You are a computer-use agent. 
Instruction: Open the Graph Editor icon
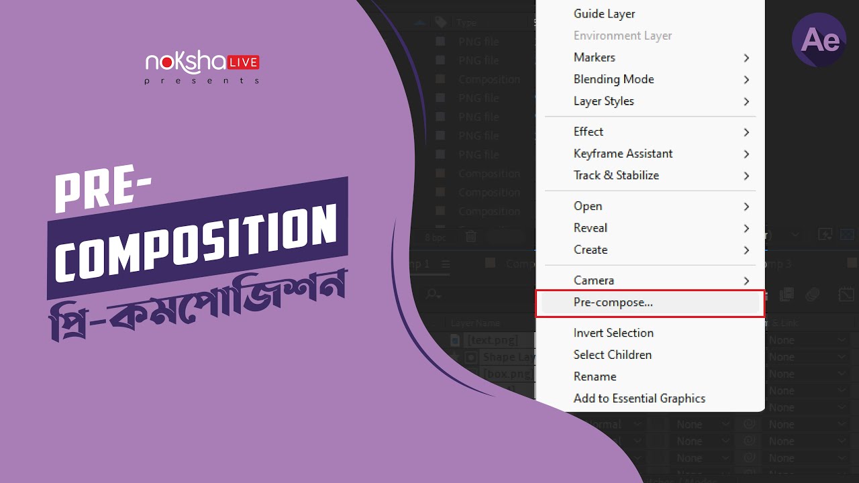point(846,294)
